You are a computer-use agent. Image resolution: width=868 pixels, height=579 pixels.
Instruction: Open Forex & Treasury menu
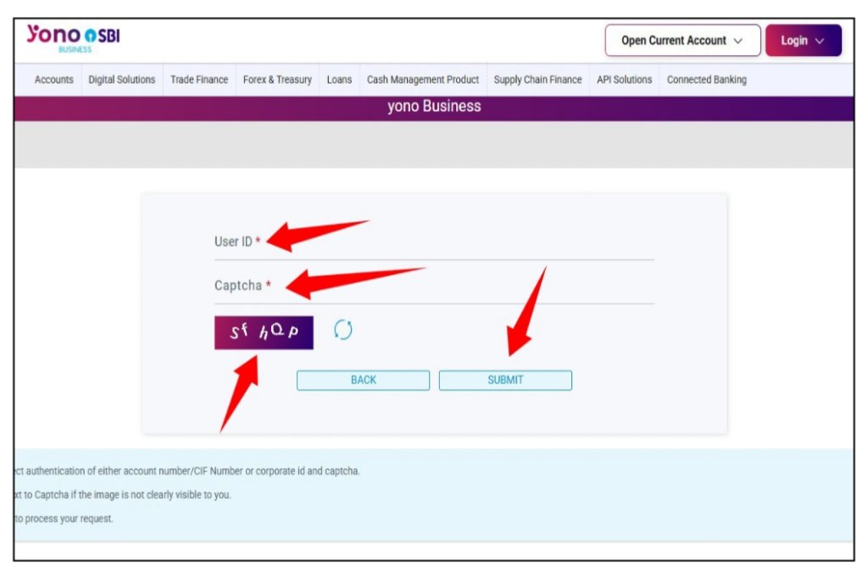(x=277, y=80)
